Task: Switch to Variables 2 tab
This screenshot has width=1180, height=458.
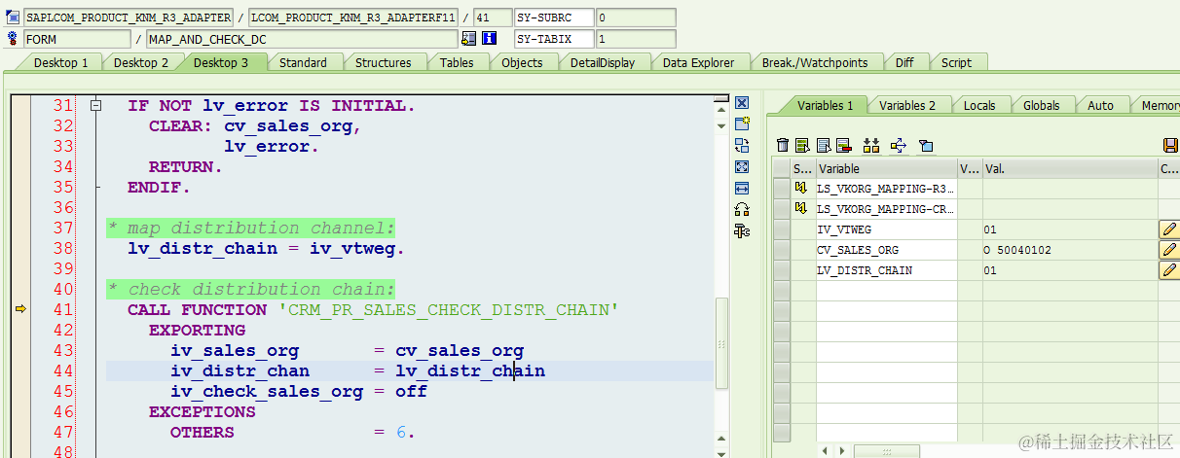Action: tap(907, 105)
